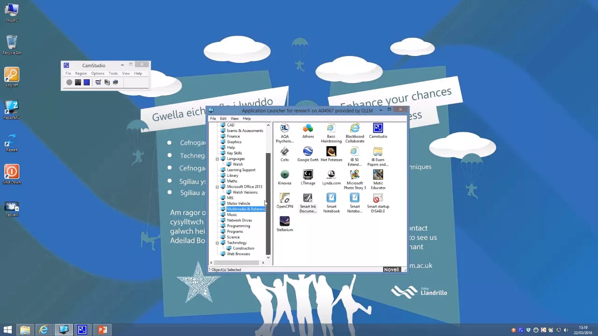Launch Camstudio from the Application Launcher list

coord(378,131)
